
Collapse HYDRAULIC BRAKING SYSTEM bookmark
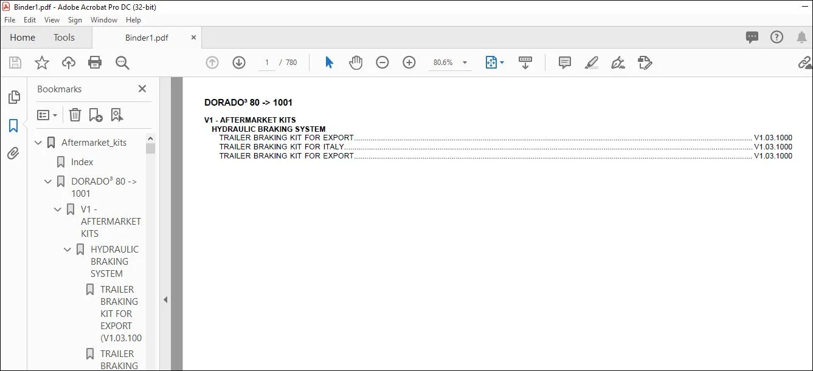[x=67, y=250]
